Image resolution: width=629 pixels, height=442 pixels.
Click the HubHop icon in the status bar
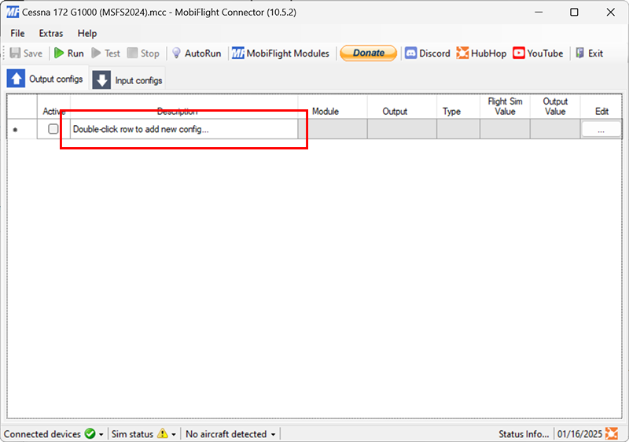[612, 433]
